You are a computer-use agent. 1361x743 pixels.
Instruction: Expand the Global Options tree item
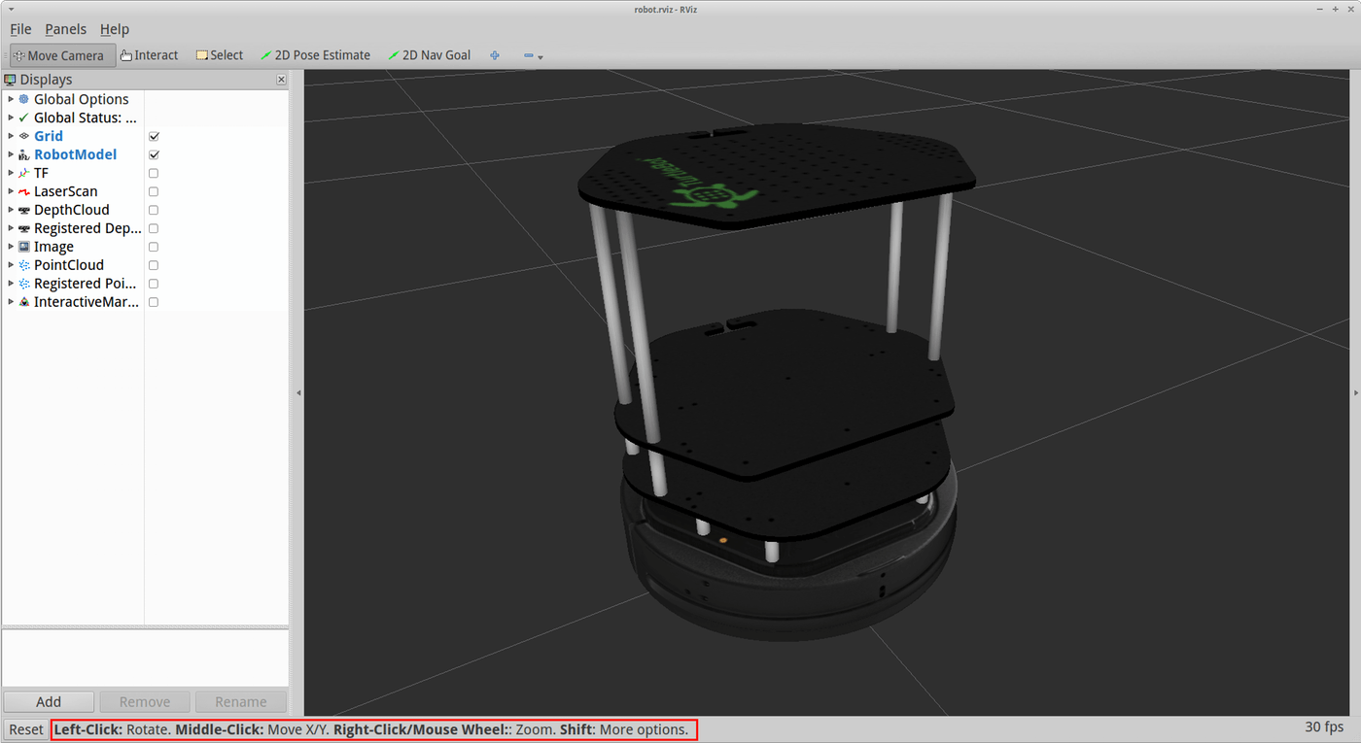point(11,99)
